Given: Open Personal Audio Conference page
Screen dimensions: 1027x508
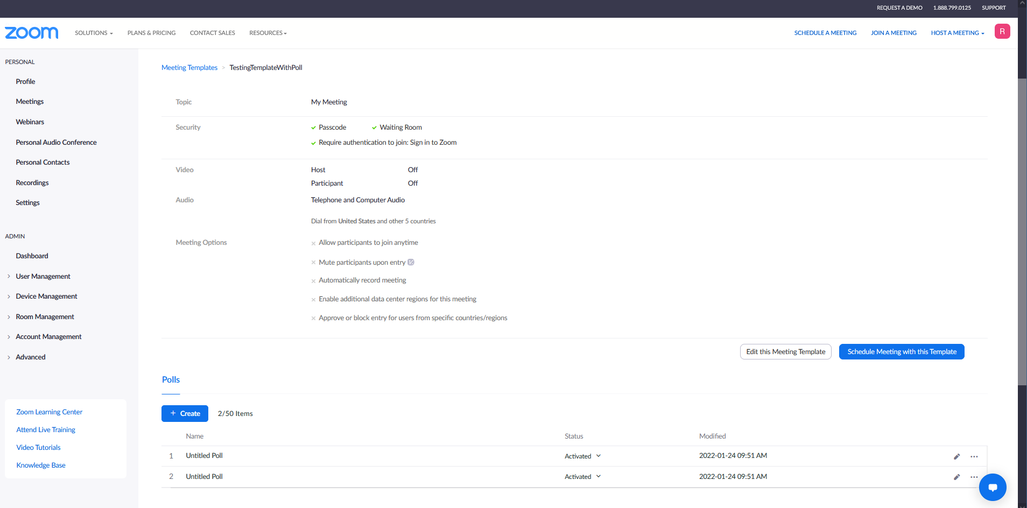Looking at the screenshot, I should (56, 143).
